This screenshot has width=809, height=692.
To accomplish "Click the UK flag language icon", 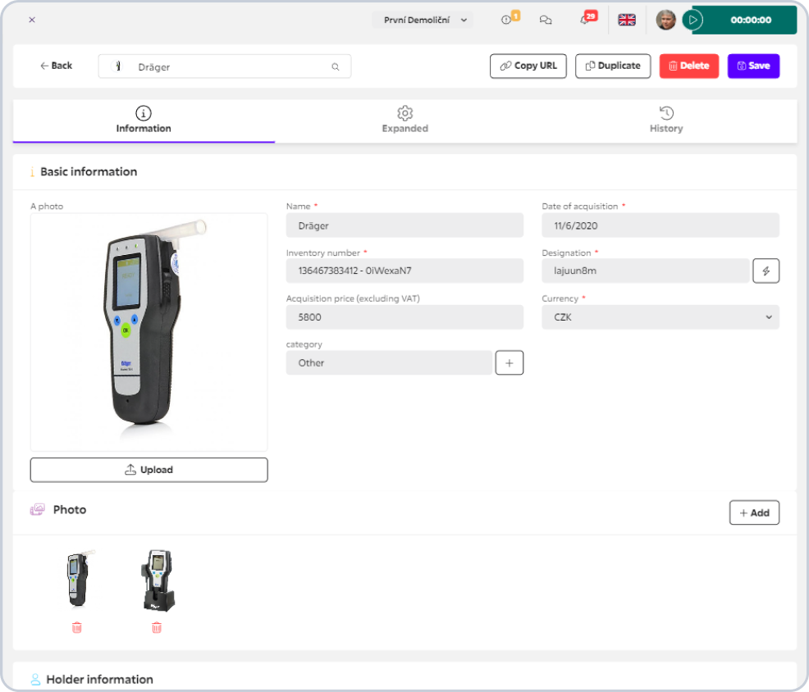I will tap(627, 20).
